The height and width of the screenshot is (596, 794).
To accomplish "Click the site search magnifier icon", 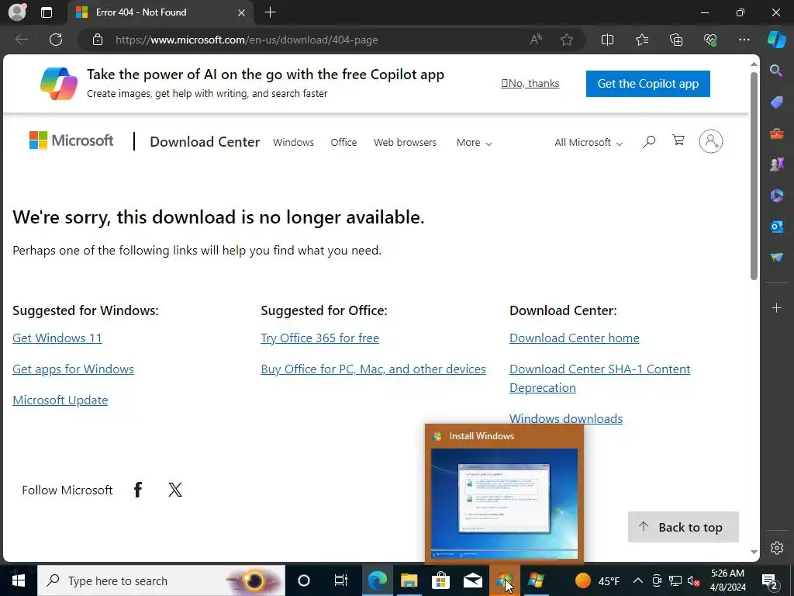I will tap(649, 141).
